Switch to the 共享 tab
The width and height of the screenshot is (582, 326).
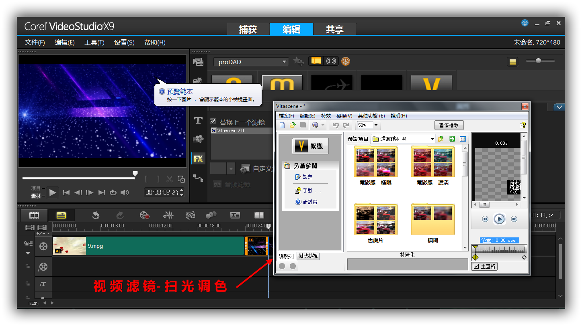click(x=334, y=29)
